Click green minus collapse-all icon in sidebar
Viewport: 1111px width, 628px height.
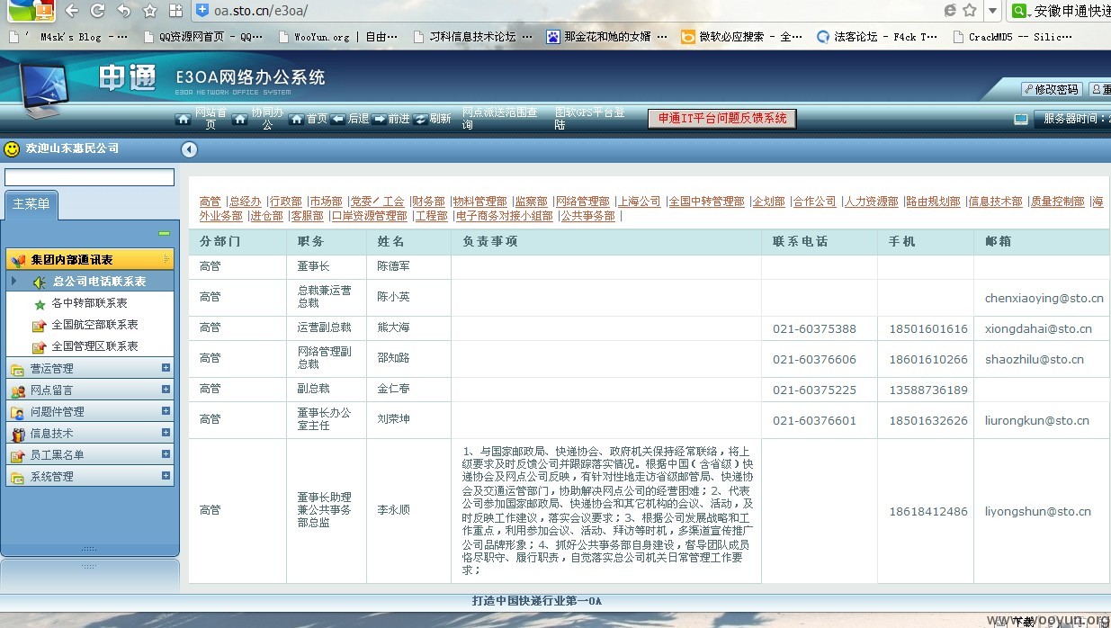click(x=164, y=233)
